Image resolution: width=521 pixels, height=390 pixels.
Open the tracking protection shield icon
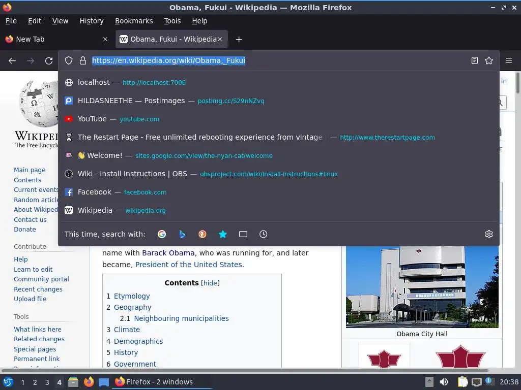pyautogui.click(x=69, y=61)
